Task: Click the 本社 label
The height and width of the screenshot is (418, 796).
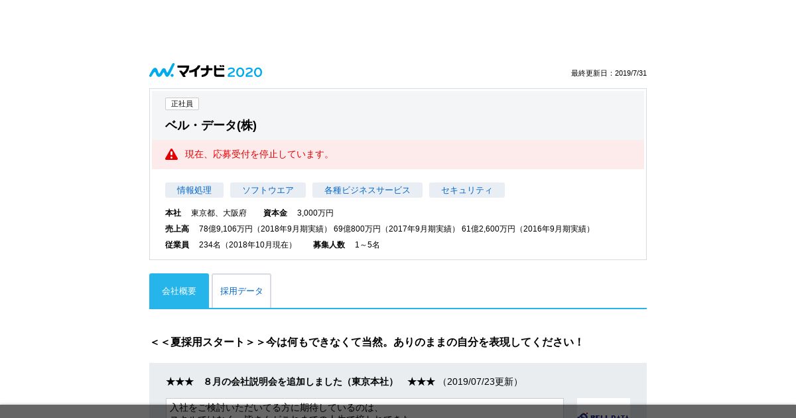Action: [173, 213]
